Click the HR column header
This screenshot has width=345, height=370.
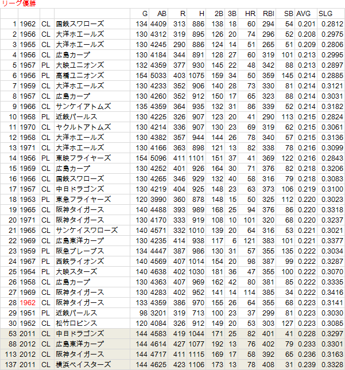tap(250, 14)
